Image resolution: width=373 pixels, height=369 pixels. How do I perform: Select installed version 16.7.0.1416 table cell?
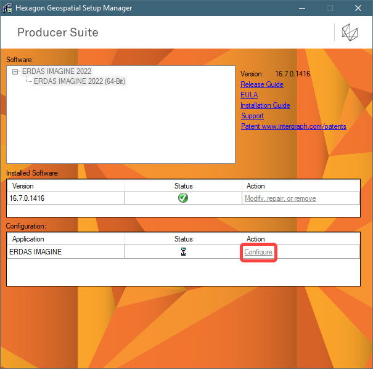(65, 198)
